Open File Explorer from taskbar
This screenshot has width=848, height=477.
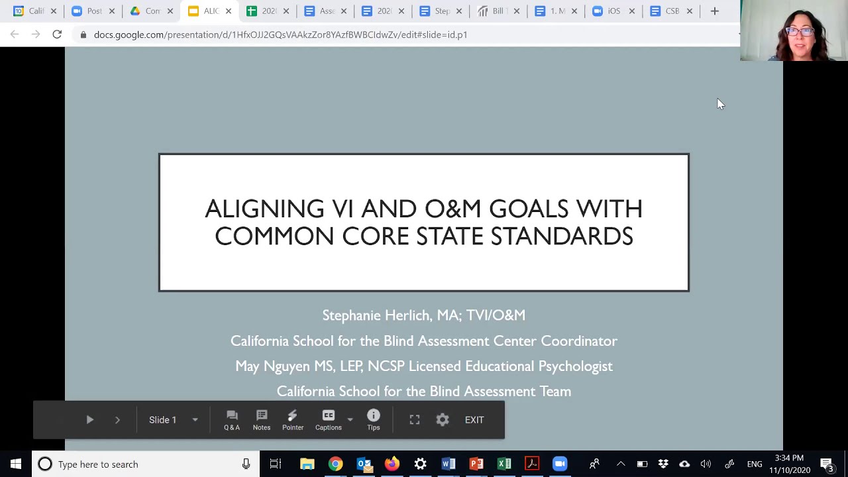tap(307, 464)
